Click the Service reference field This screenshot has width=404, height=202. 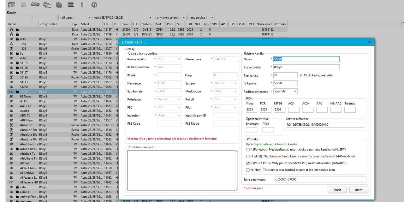point(325,125)
